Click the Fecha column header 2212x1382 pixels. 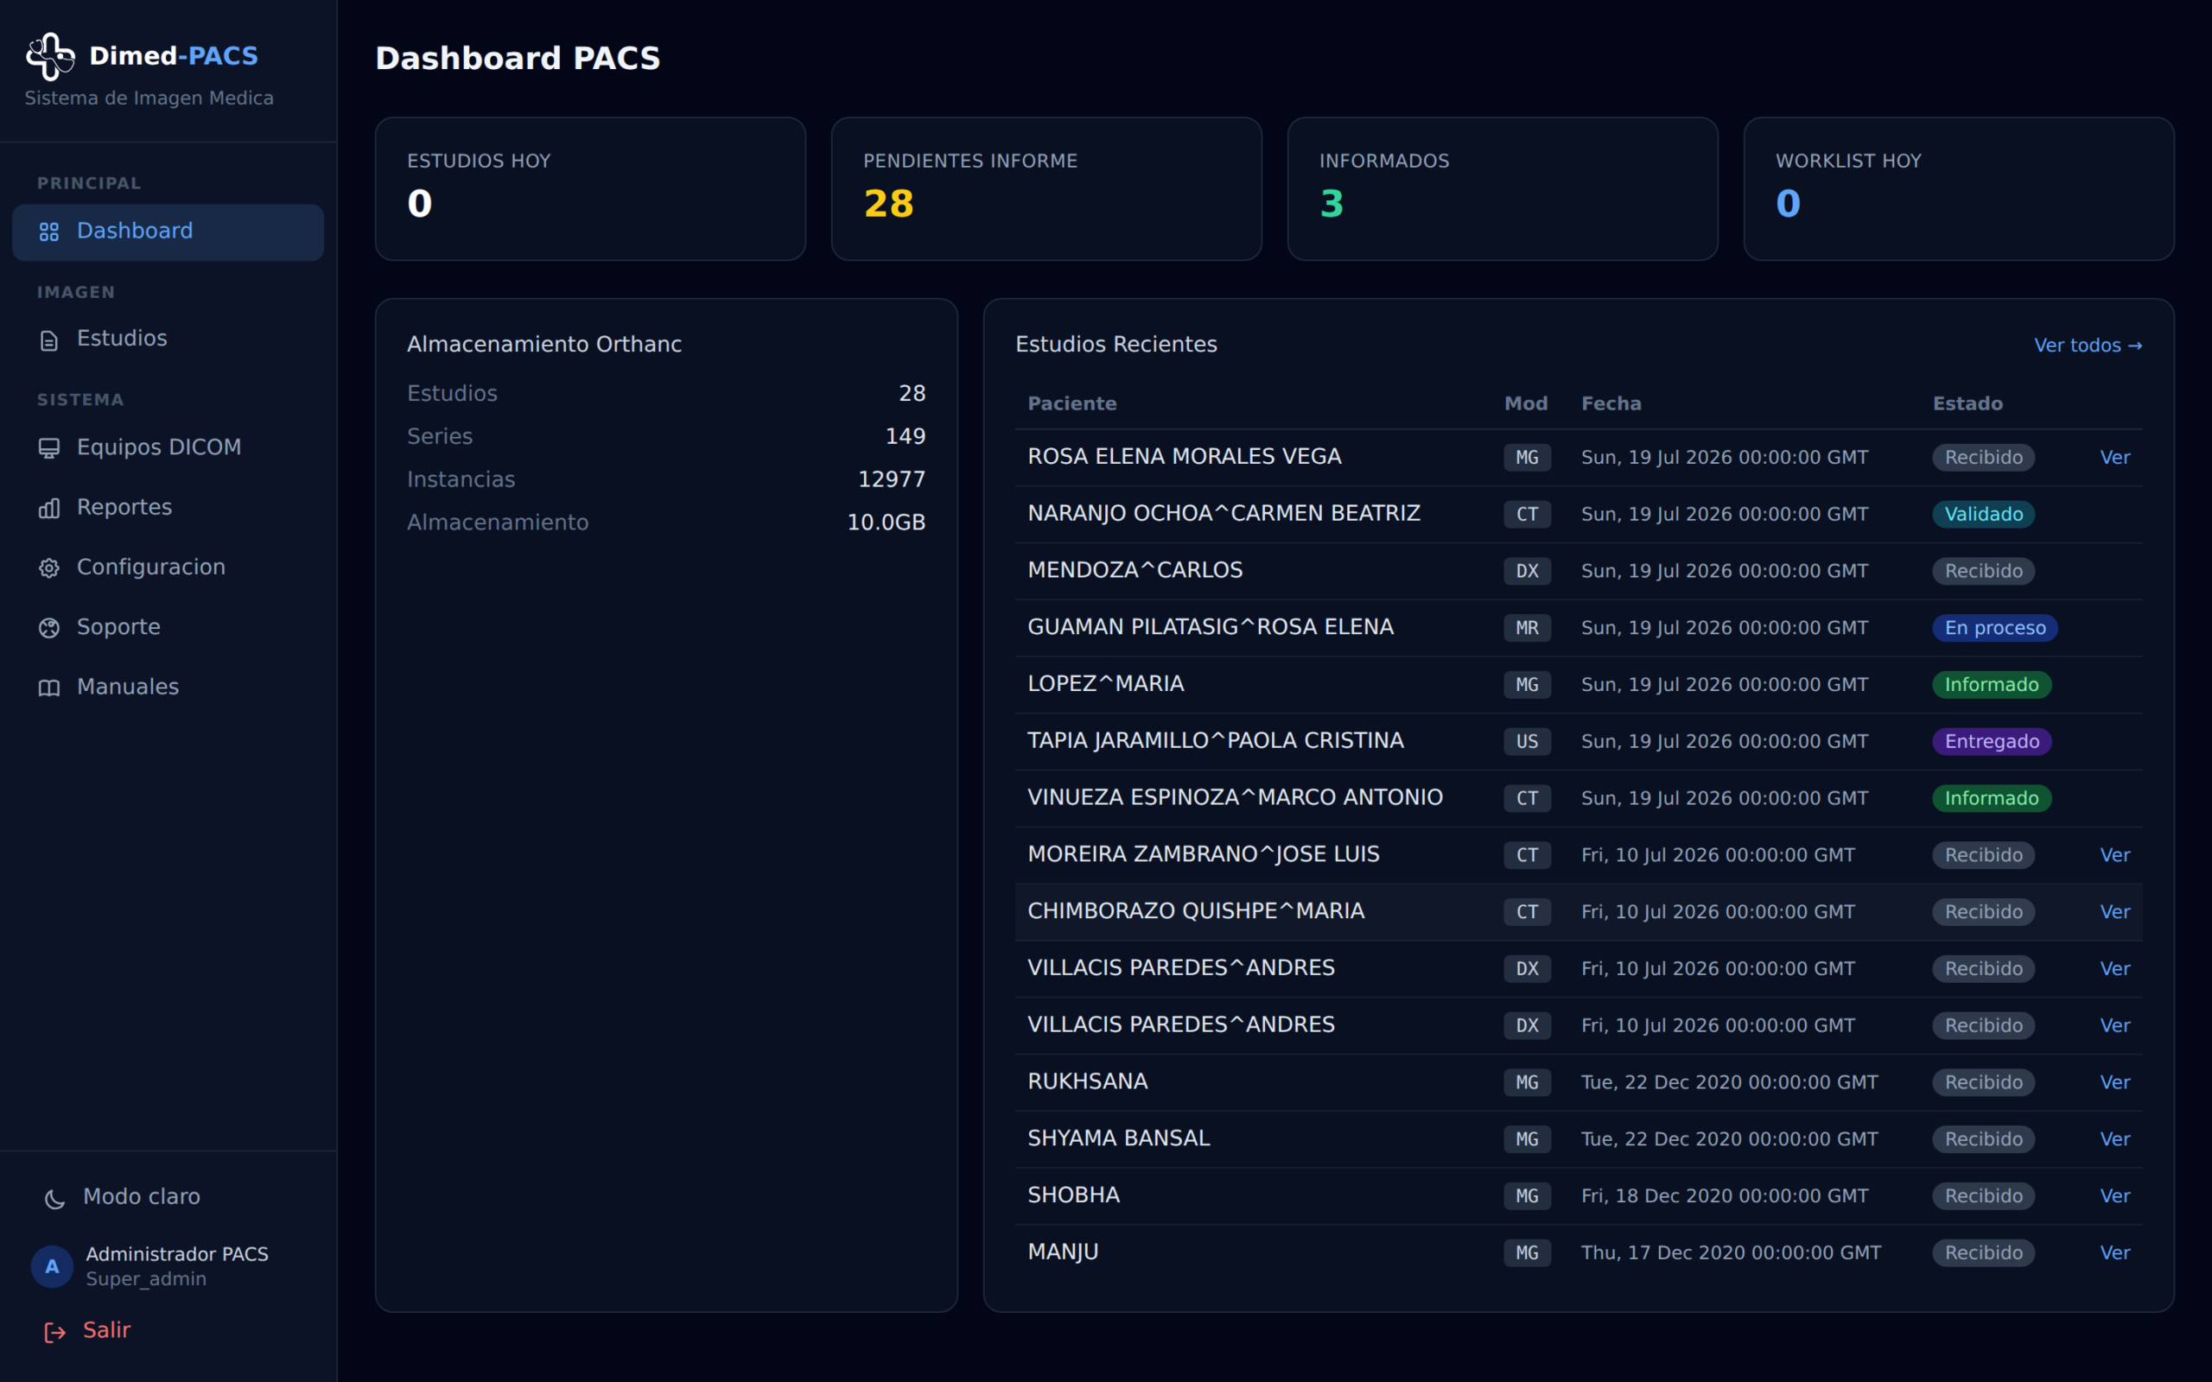tap(1611, 403)
